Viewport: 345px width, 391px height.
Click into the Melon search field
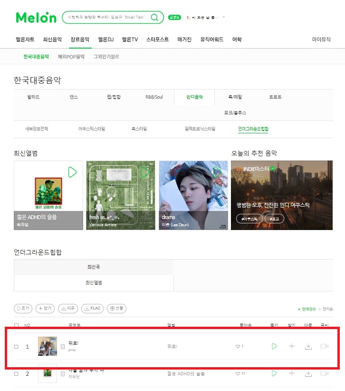(x=106, y=17)
